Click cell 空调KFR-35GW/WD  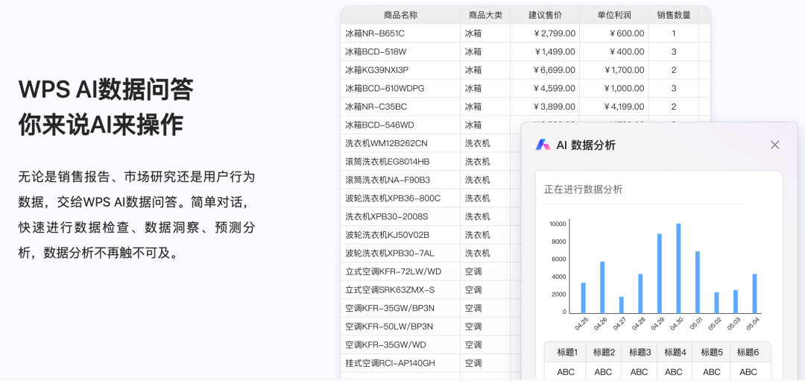400,345
